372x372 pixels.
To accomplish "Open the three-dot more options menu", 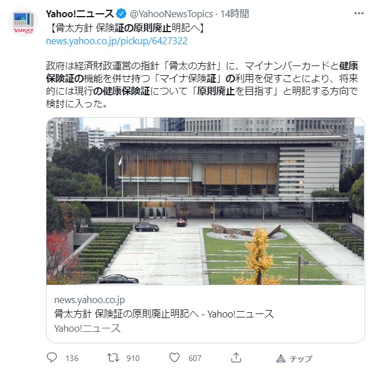I will (x=359, y=13).
